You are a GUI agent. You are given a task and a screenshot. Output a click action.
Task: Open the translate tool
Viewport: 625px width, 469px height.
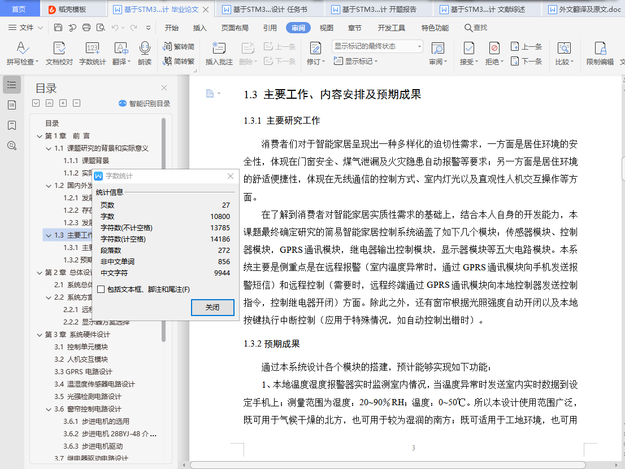pos(121,54)
